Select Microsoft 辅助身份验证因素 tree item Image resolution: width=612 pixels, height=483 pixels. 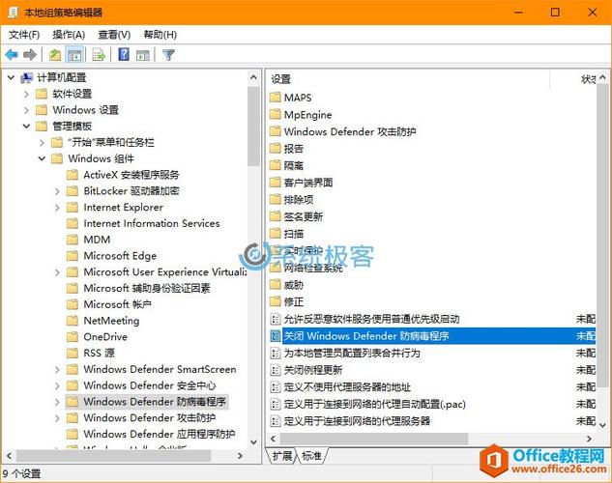click(147, 288)
